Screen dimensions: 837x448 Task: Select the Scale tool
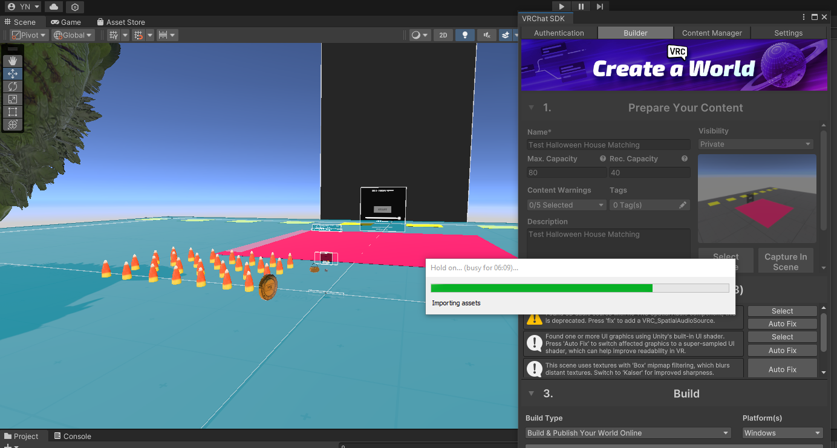pyautogui.click(x=13, y=99)
